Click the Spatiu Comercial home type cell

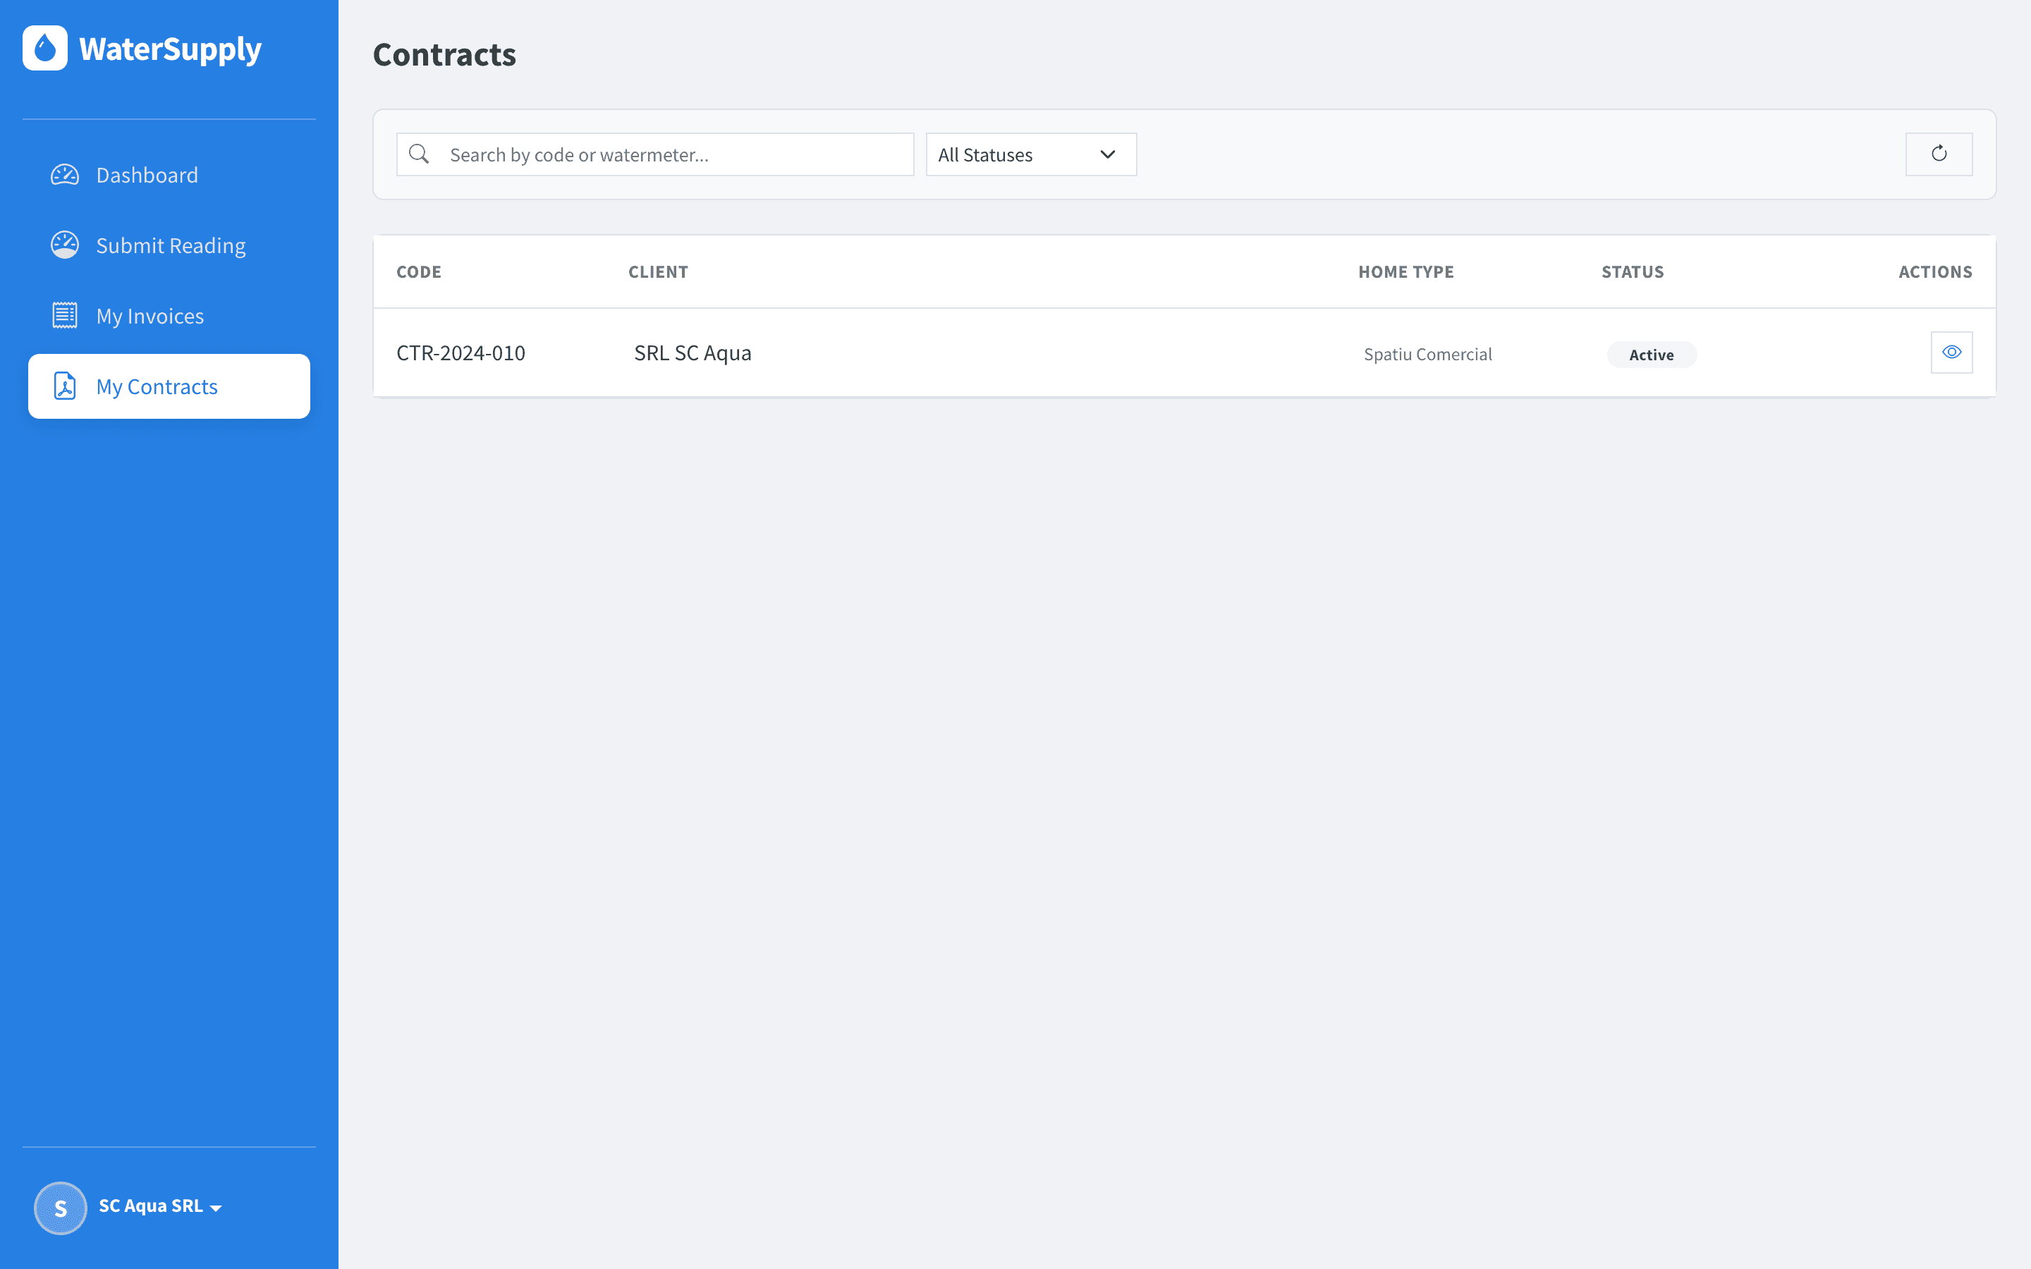(1427, 354)
